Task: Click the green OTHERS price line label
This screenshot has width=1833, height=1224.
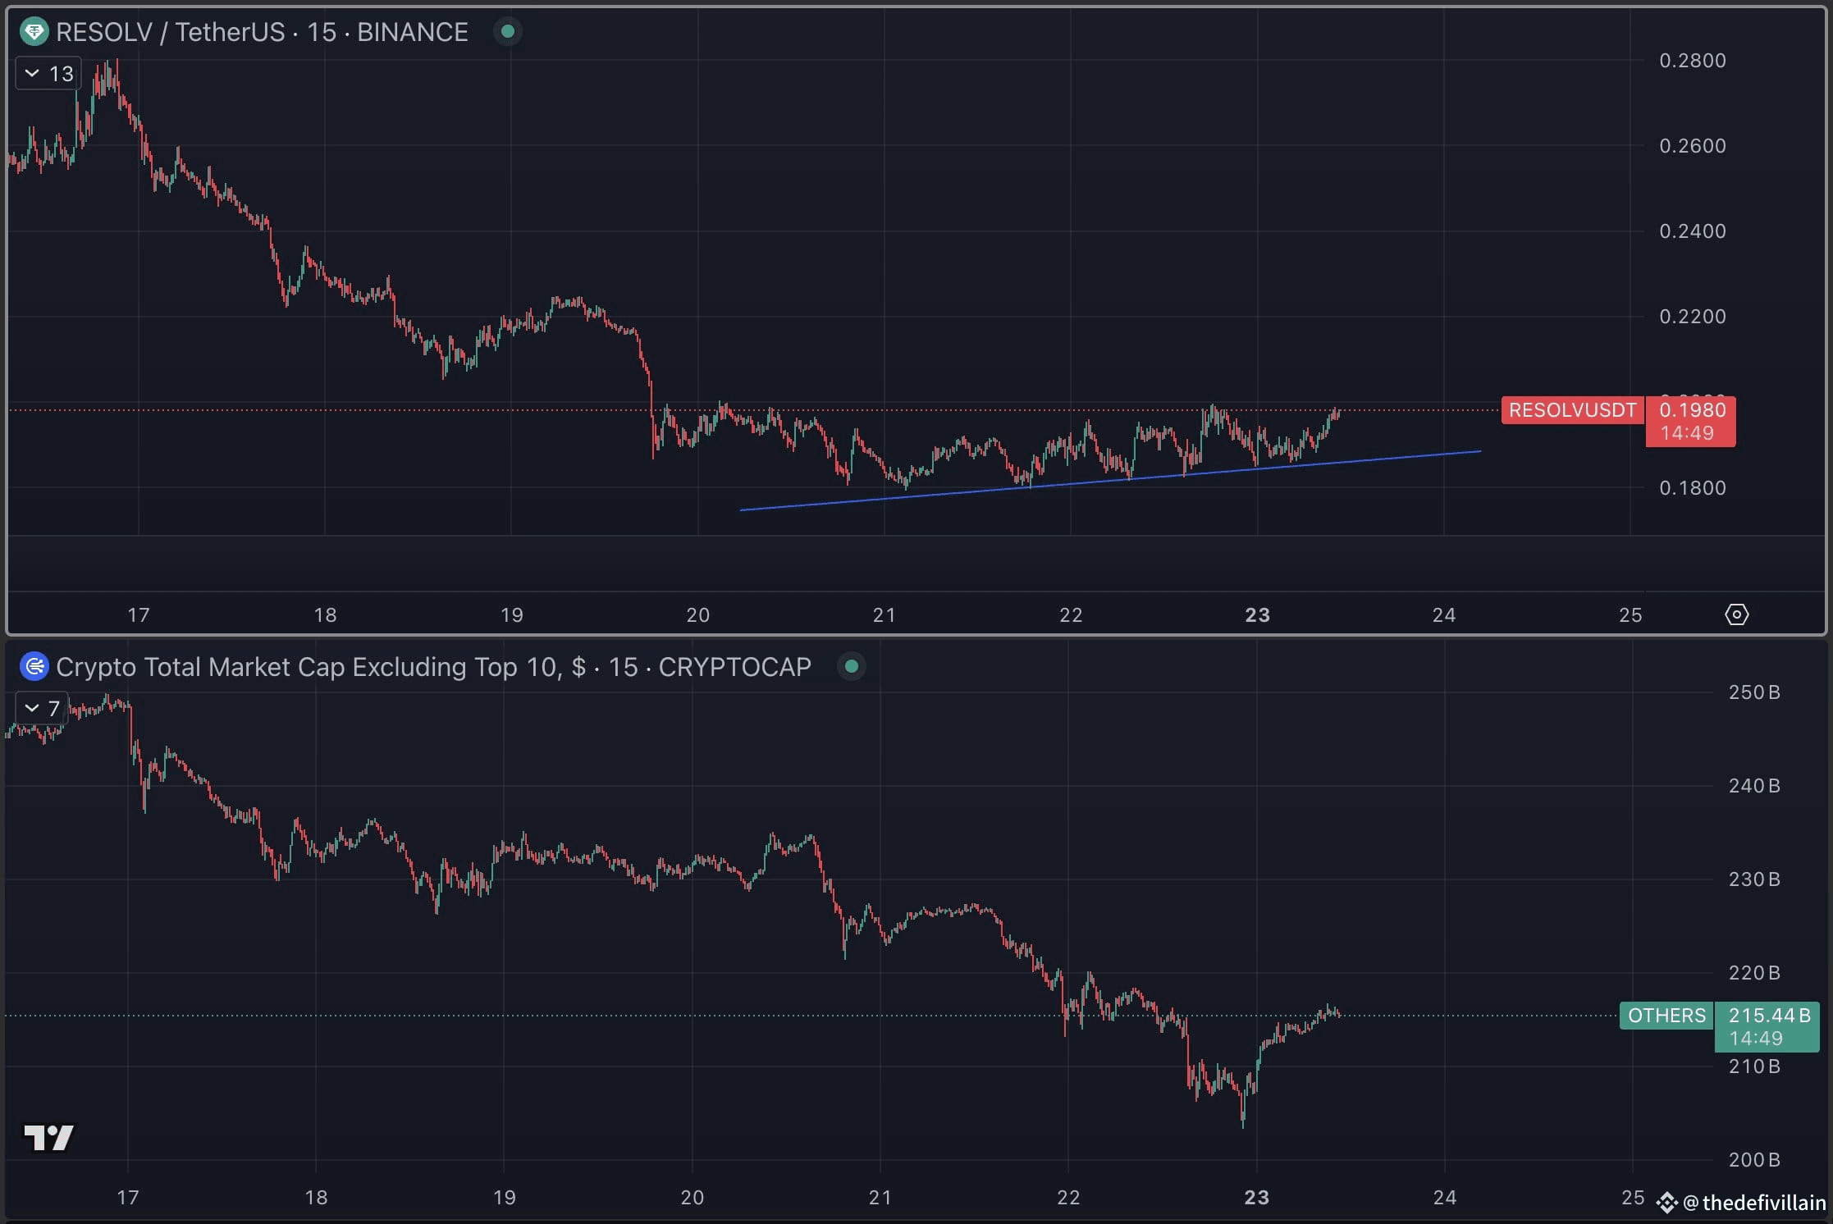Action: tap(1666, 1016)
